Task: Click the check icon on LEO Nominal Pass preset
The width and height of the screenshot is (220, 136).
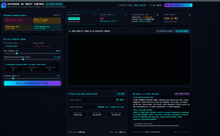Action: pyautogui.click(x=35, y=26)
